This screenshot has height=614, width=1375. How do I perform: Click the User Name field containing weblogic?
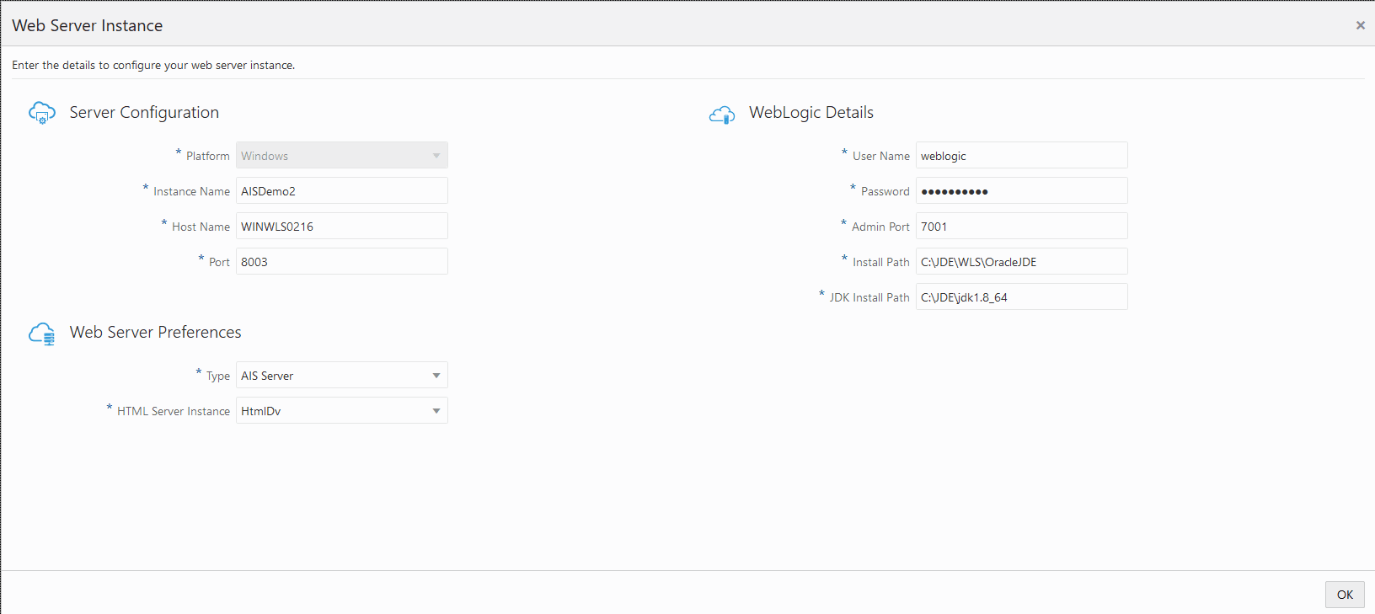pyautogui.click(x=1022, y=155)
